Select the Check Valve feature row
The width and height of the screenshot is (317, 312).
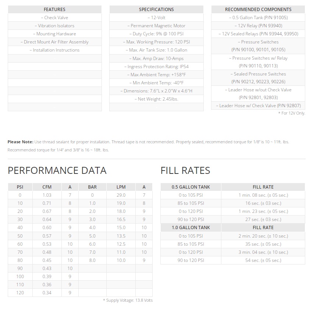pyautogui.click(x=54, y=18)
